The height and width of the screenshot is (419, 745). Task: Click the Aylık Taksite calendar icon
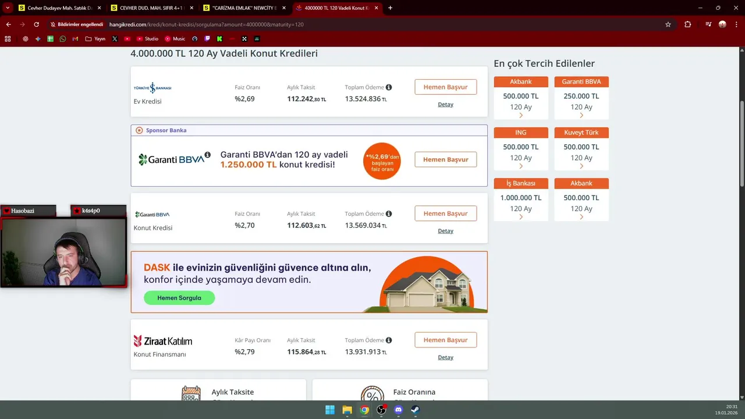click(191, 393)
